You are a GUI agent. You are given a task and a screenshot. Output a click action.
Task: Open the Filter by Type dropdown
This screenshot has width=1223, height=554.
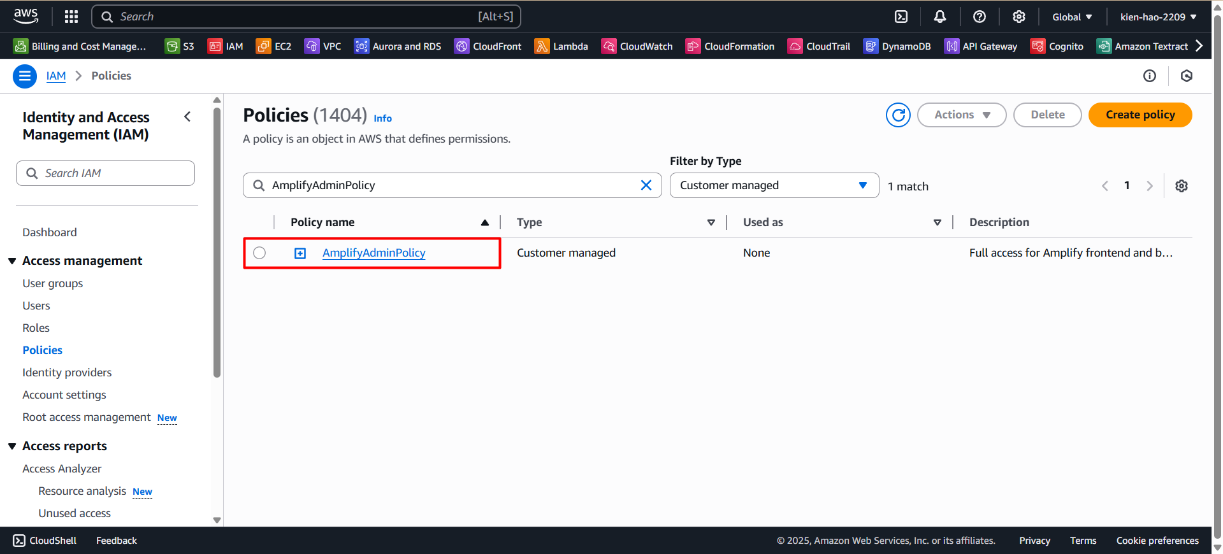tap(774, 185)
